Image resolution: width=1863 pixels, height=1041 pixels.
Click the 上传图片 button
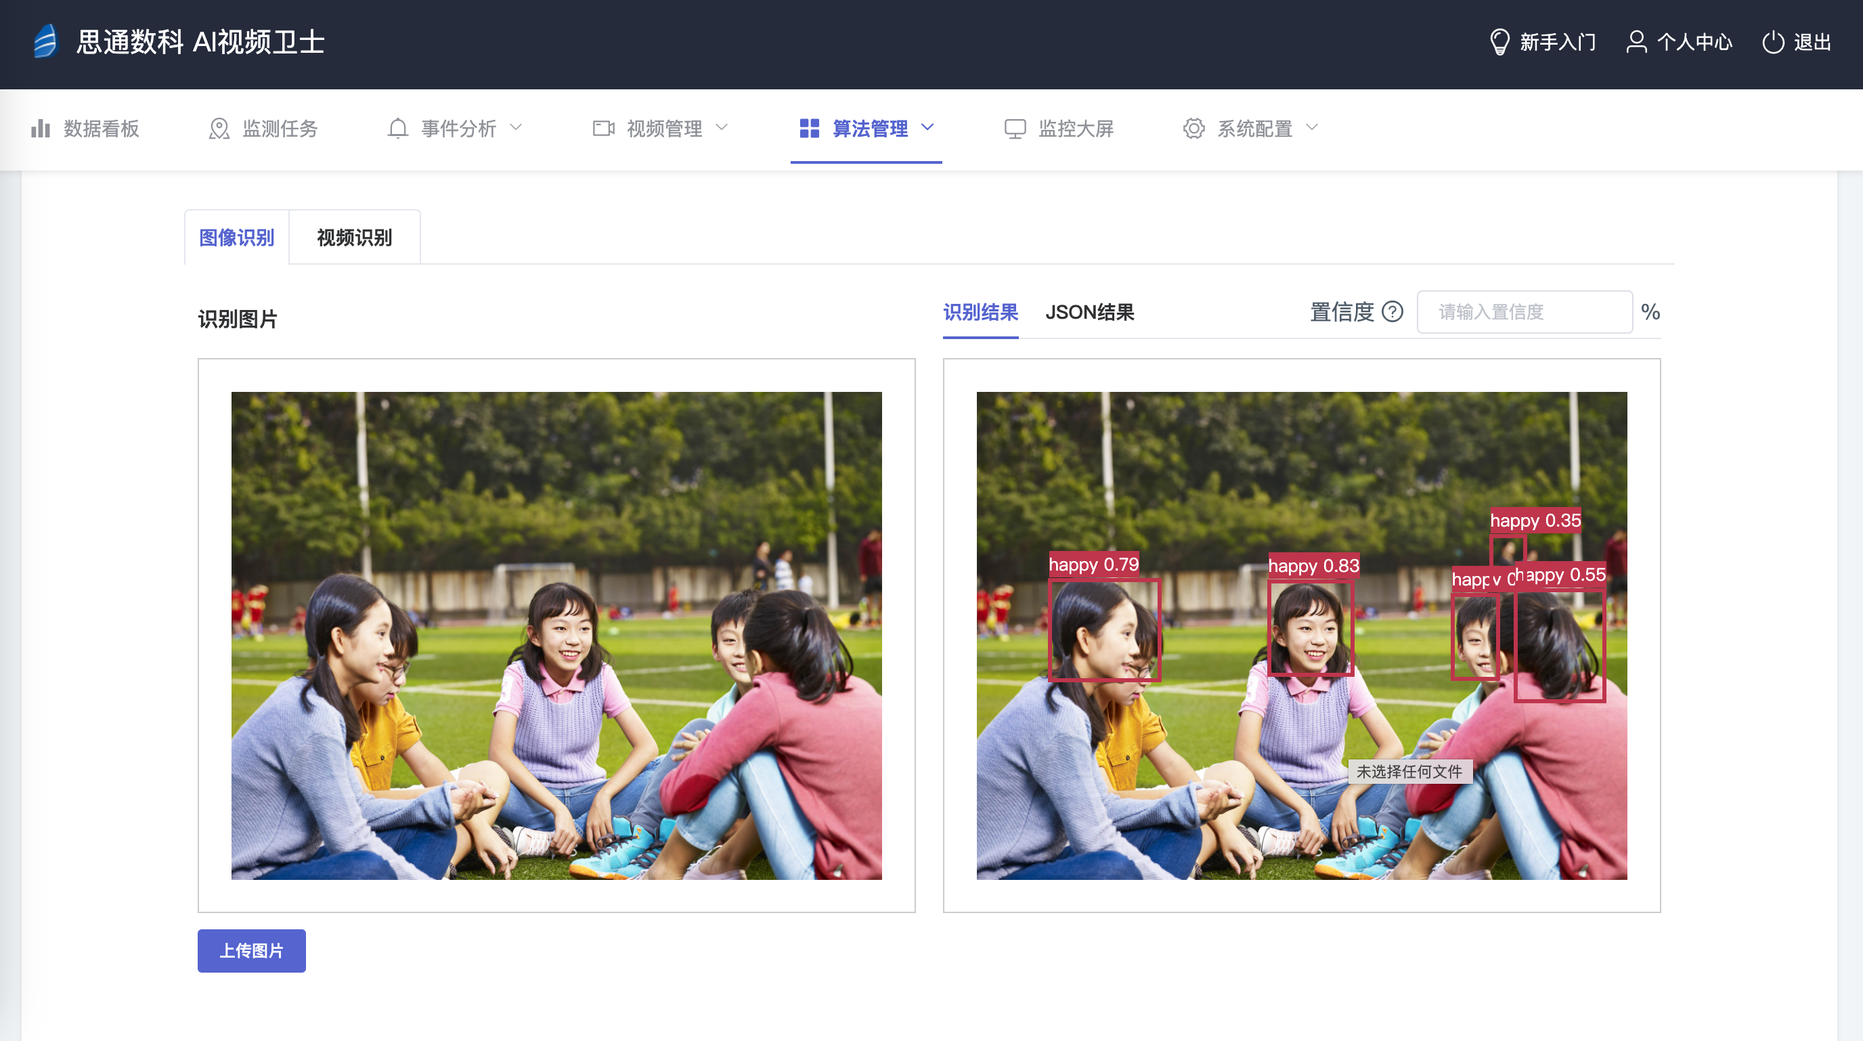click(x=251, y=950)
